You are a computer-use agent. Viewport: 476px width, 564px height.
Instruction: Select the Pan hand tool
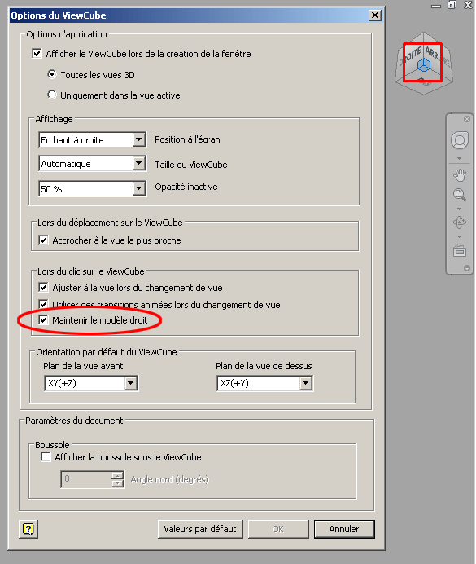coord(460,175)
